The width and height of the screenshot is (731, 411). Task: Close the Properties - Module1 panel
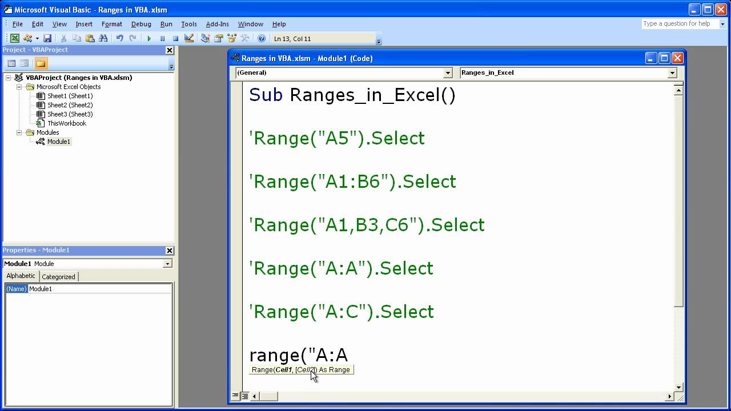click(169, 251)
